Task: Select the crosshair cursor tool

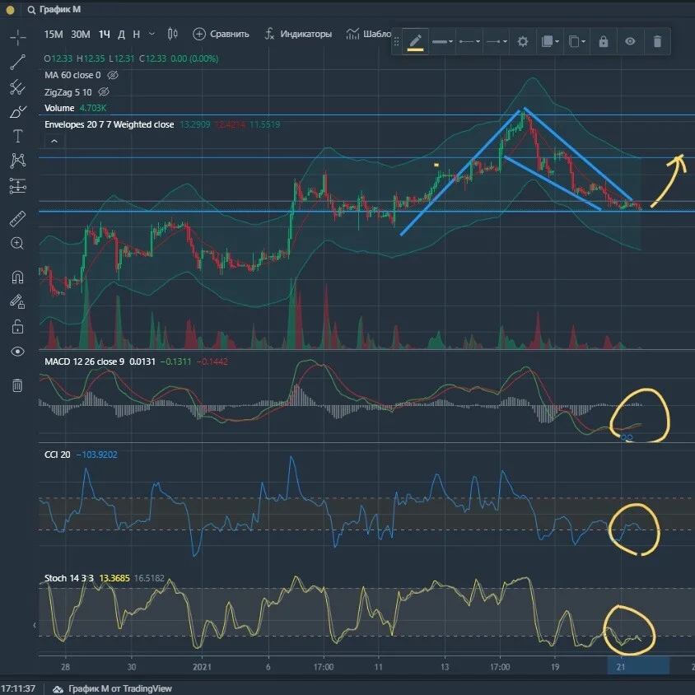Action: point(18,37)
